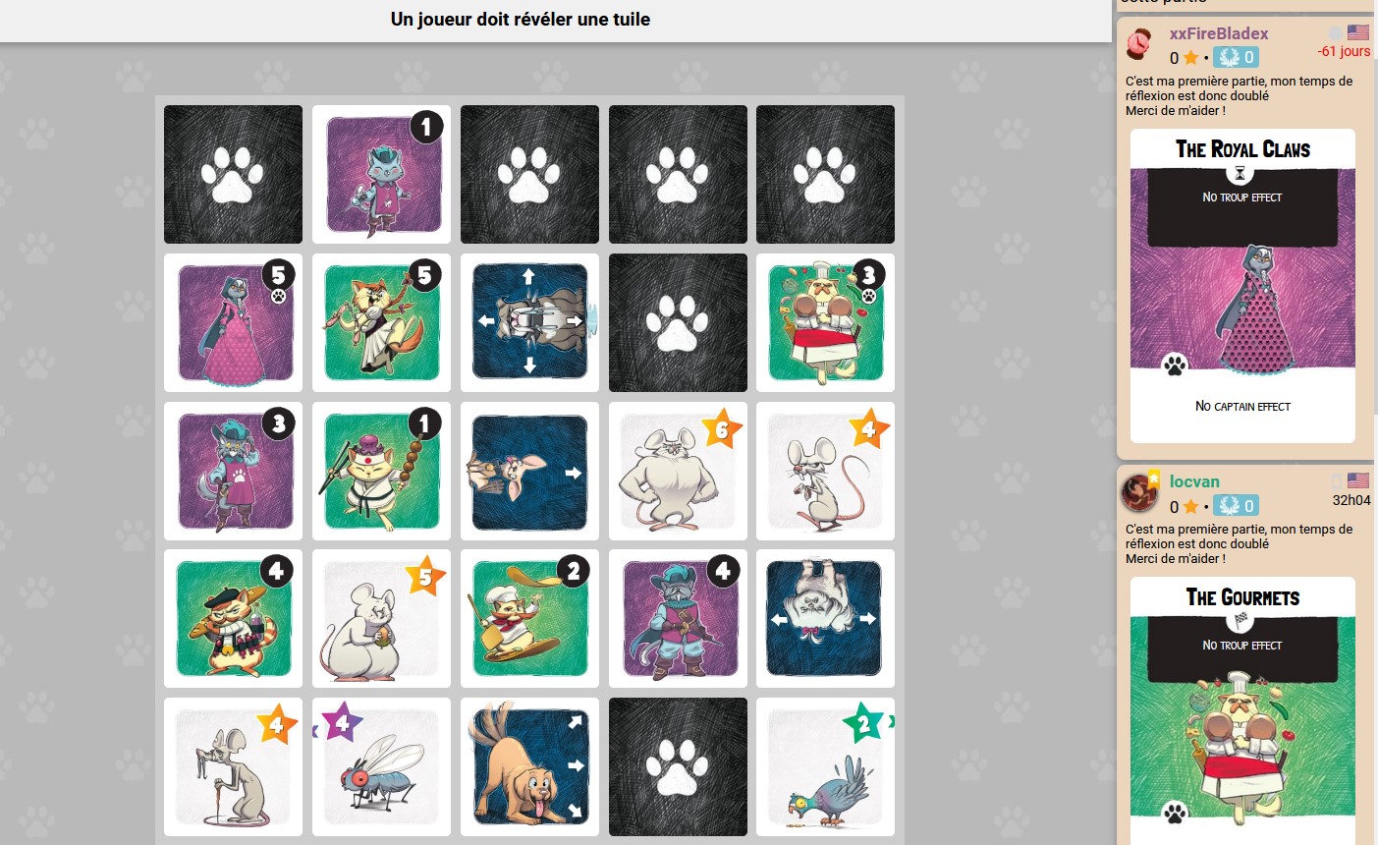Screen dimensions: 1378x845
Task: Pick the old mouse with cane tile
Action: [x=233, y=766]
